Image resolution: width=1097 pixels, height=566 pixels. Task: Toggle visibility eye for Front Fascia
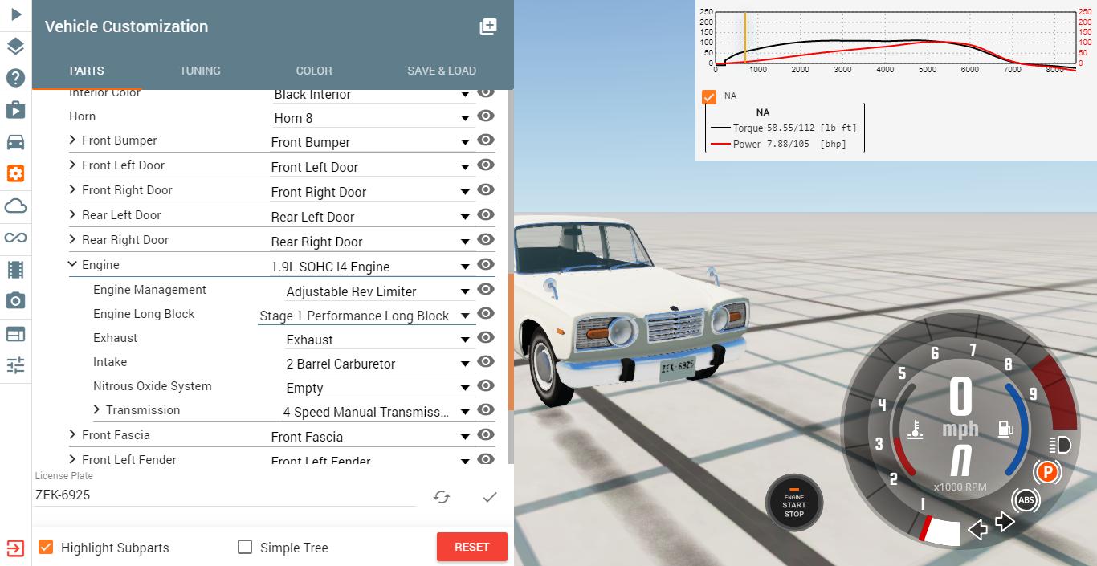[x=485, y=434]
